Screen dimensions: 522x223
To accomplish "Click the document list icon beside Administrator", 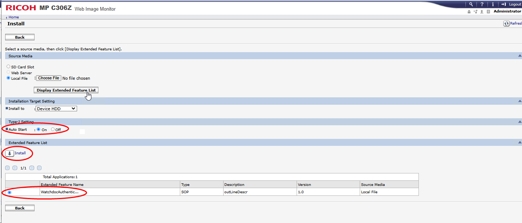I will (x=488, y=12).
